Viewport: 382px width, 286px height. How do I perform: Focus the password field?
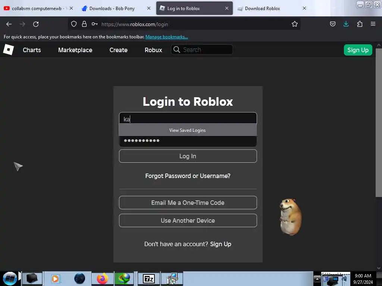point(188,141)
